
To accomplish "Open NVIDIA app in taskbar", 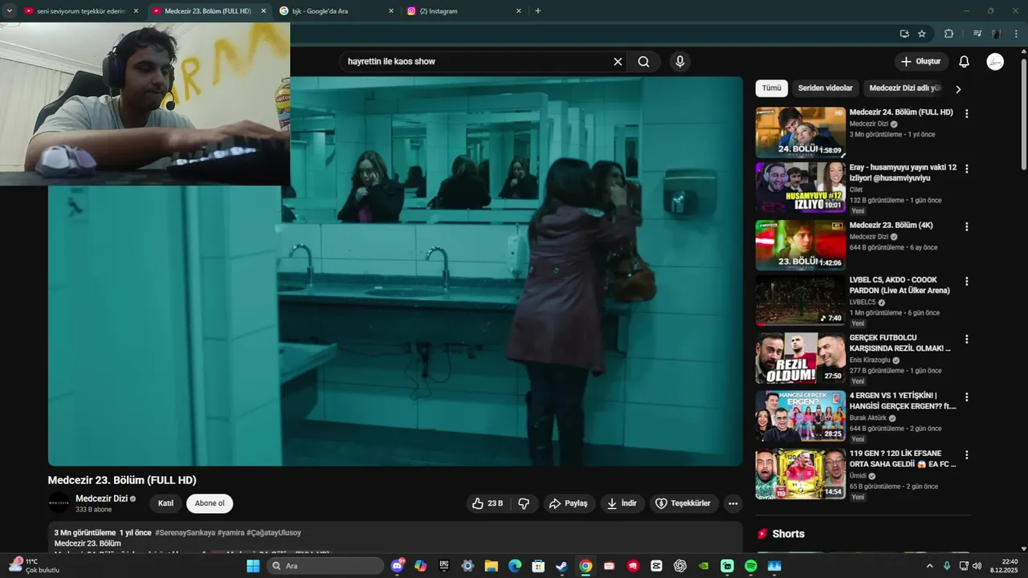I will 704,566.
